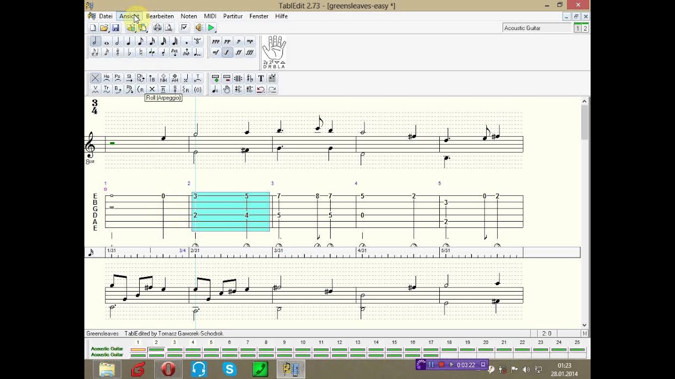Select the sixteenth note duration
Image resolution: width=675 pixels, height=379 pixels.
(x=152, y=42)
